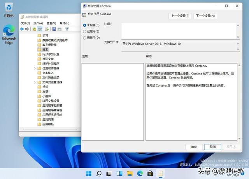The image size is (249, 179).
Task: Open the Microsoft Edge desktop shortcut
Action: [9, 35]
